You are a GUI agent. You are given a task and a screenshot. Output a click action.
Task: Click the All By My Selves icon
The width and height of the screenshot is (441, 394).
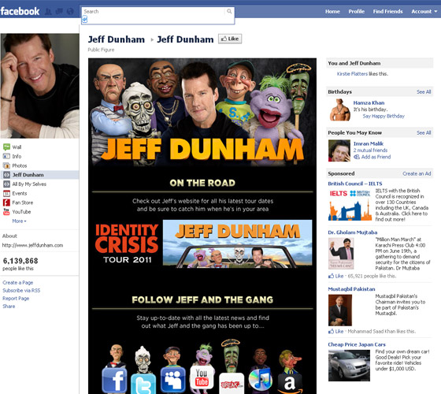pos(6,184)
